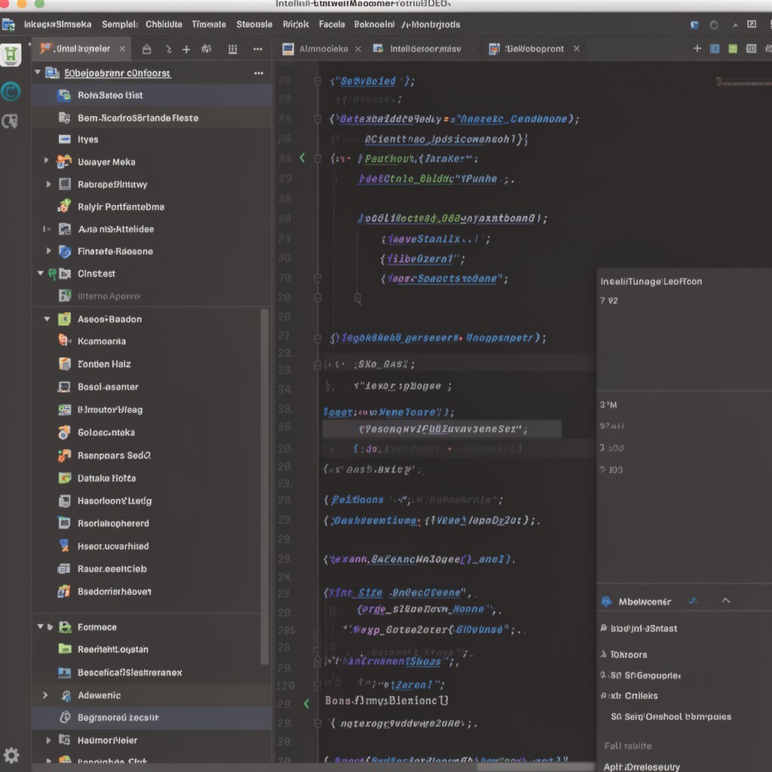This screenshot has height=772, width=772.
Task: Click the plus icon in project toolbar
Action: 186,49
